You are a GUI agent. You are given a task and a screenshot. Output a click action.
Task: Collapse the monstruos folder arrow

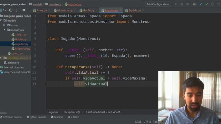(4, 30)
